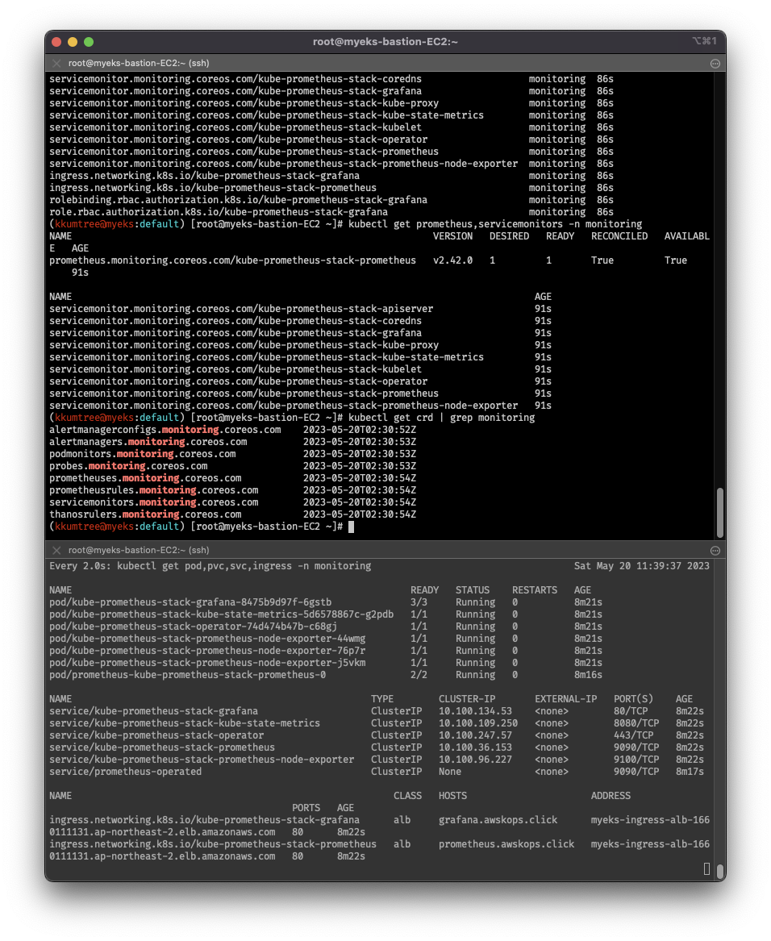771x941 pixels.
Task: Click the text servicemonitors.monitoring.coreos.com
Action: pos(154,502)
